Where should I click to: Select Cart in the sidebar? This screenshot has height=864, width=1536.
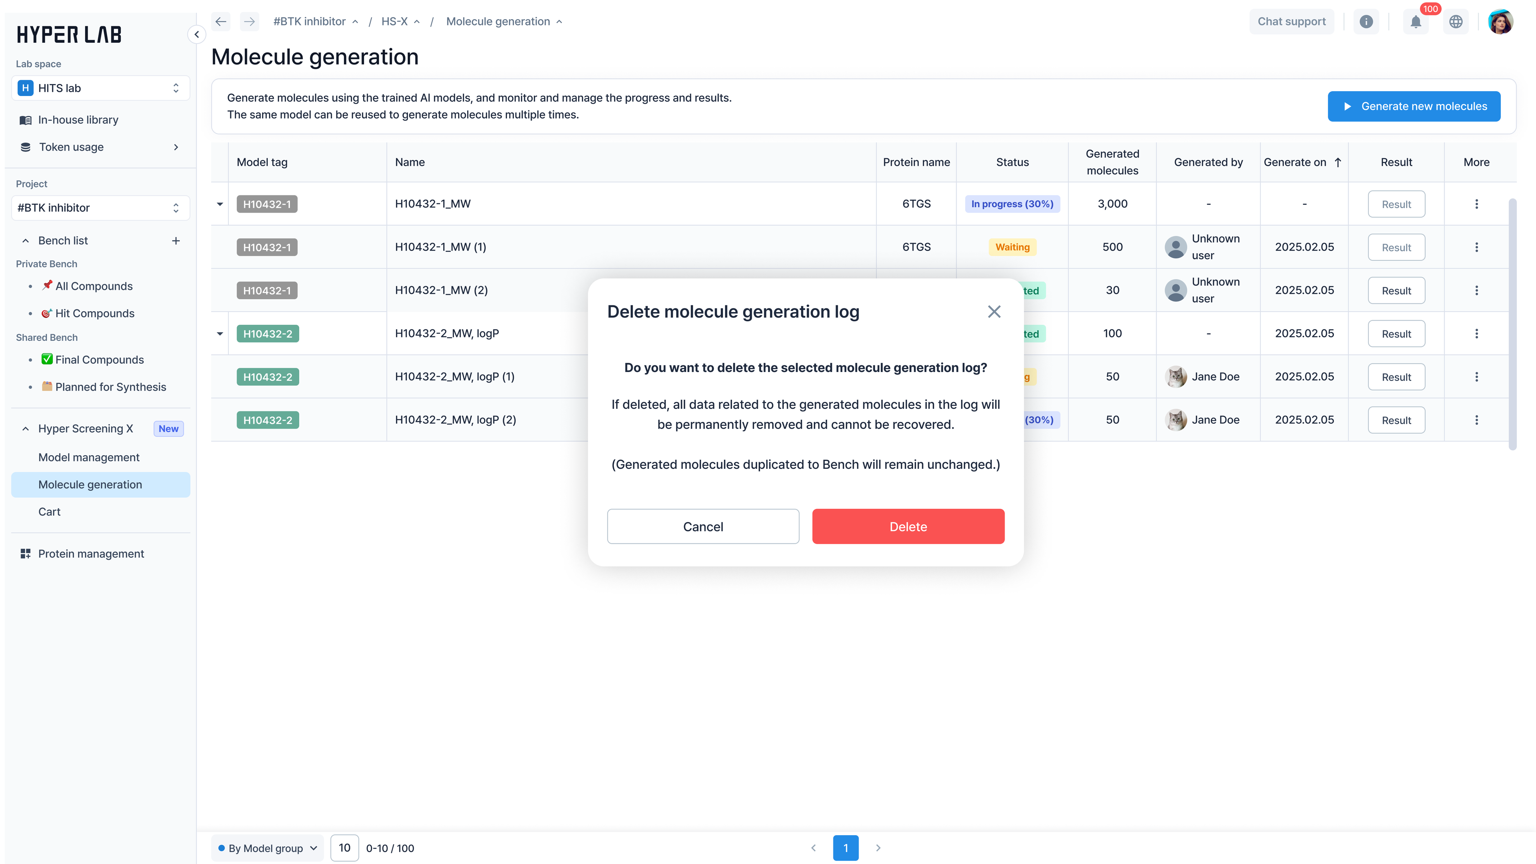click(x=49, y=511)
